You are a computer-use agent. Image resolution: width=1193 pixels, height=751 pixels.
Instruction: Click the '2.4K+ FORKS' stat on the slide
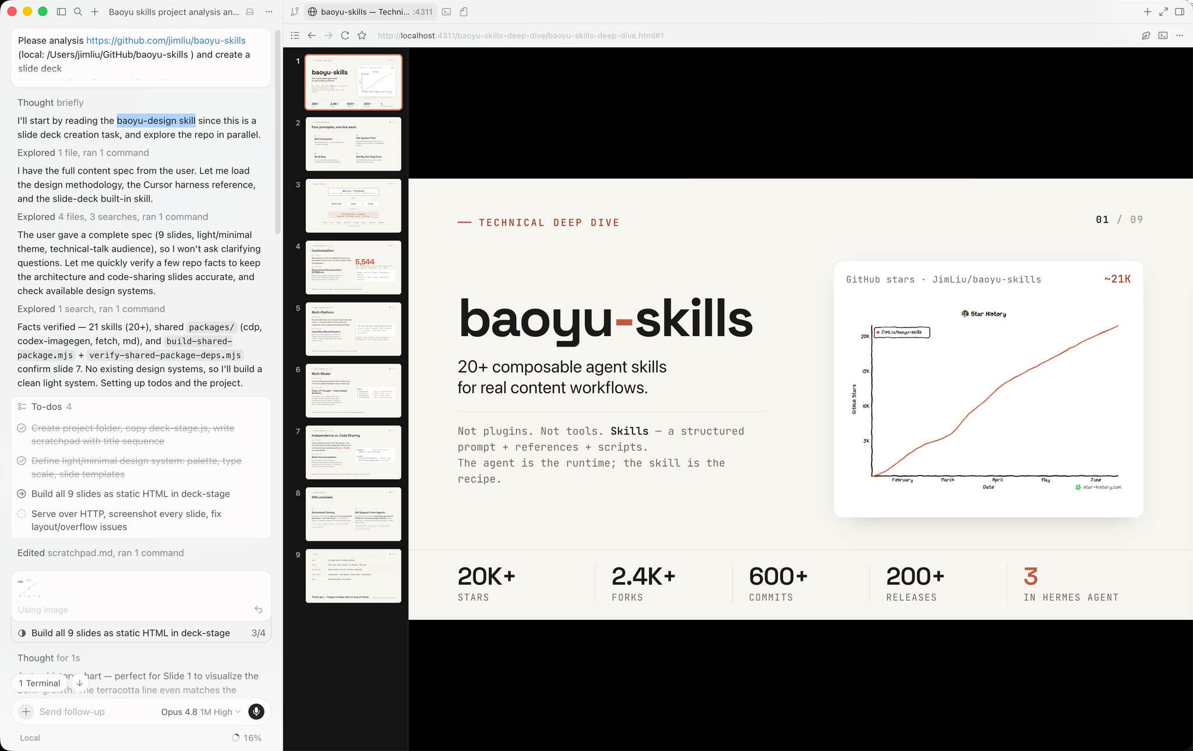tap(643, 584)
